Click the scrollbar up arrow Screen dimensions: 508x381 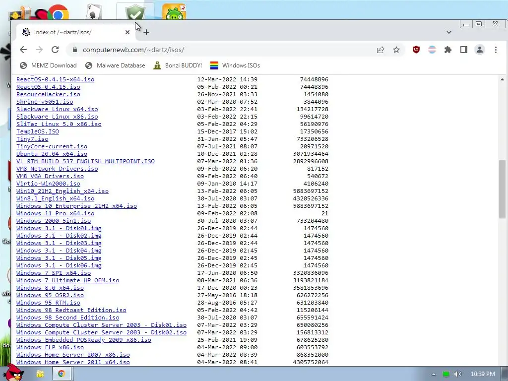[502, 79]
